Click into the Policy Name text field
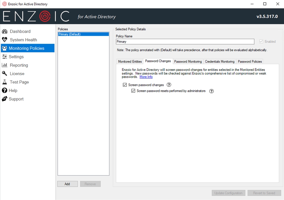The width and height of the screenshot is (284, 200). coord(185,42)
